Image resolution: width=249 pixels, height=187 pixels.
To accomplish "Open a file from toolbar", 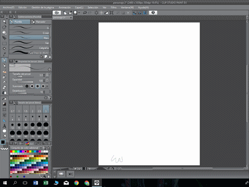I will point(70,13).
